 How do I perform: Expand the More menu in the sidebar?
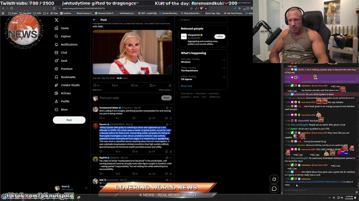[x=61, y=109]
